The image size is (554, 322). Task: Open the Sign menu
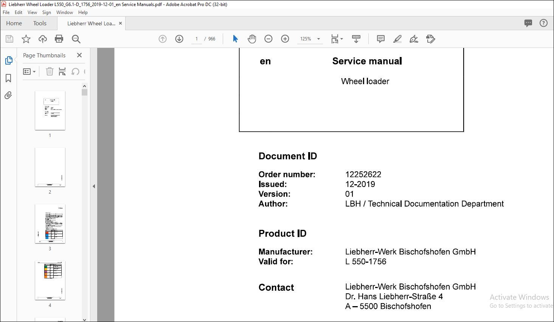coord(47,12)
